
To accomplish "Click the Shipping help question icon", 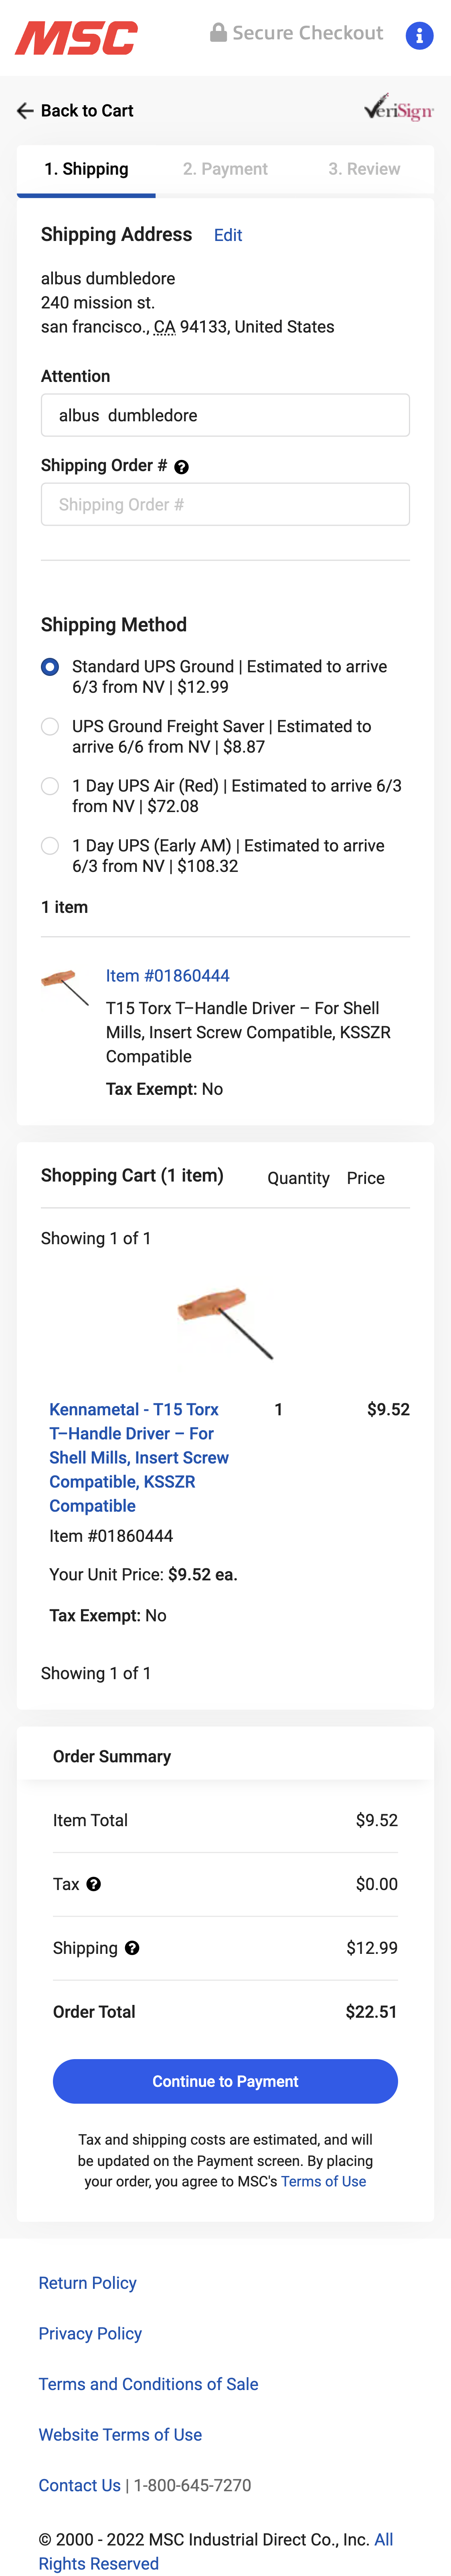I will pyautogui.click(x=132, y=1948).
